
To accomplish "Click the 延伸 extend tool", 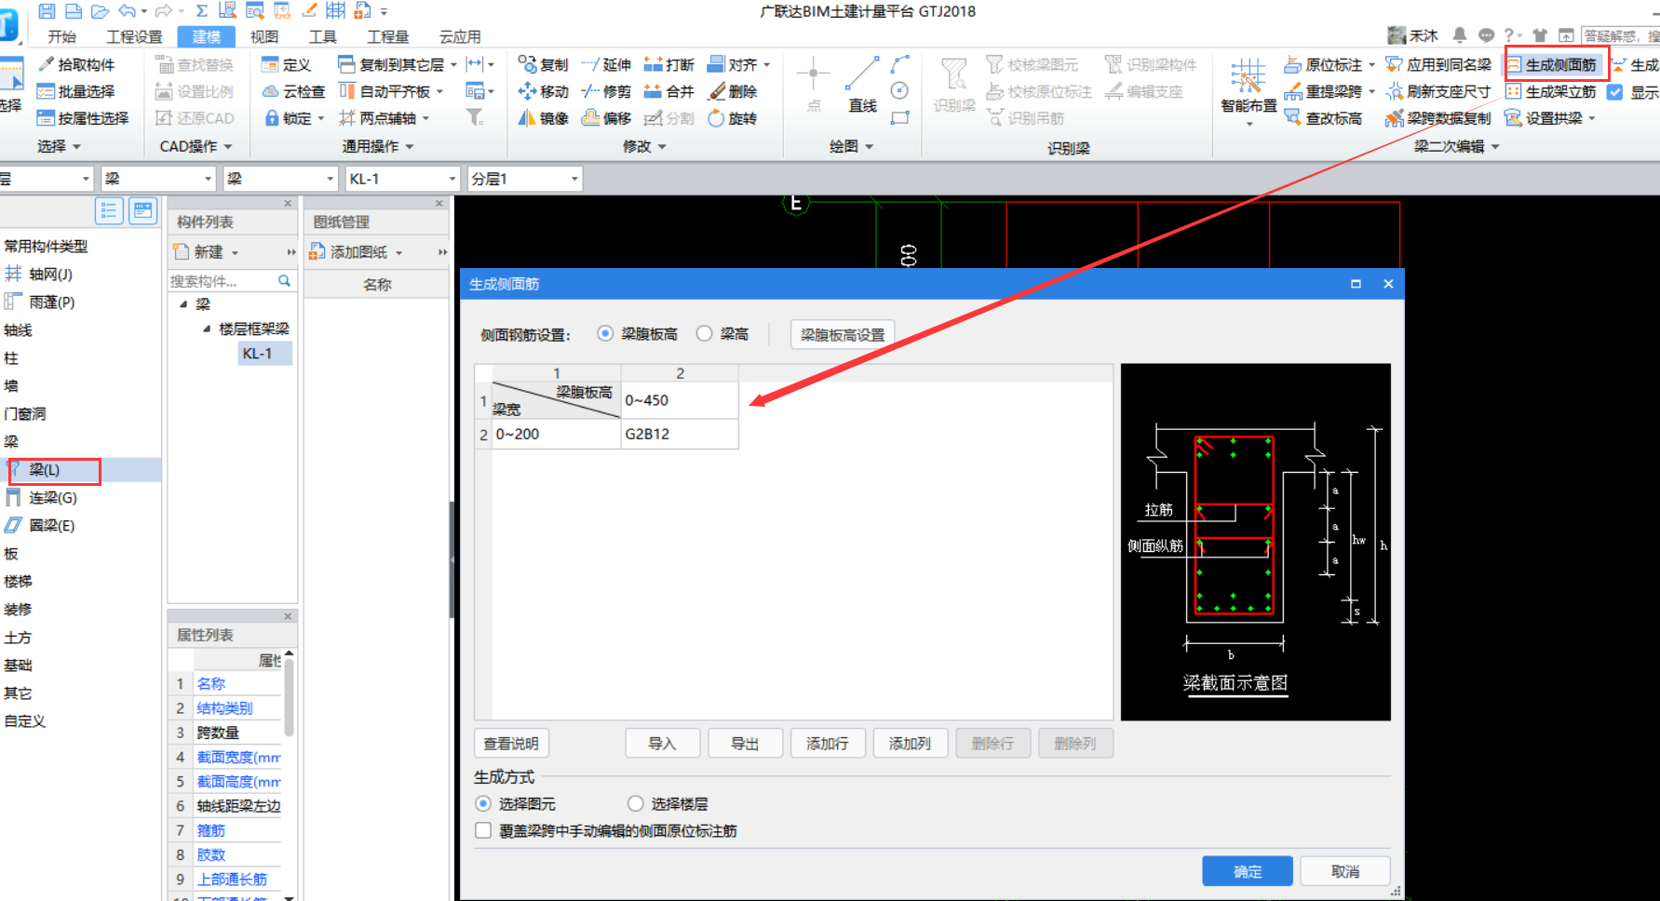I will 606,64.
